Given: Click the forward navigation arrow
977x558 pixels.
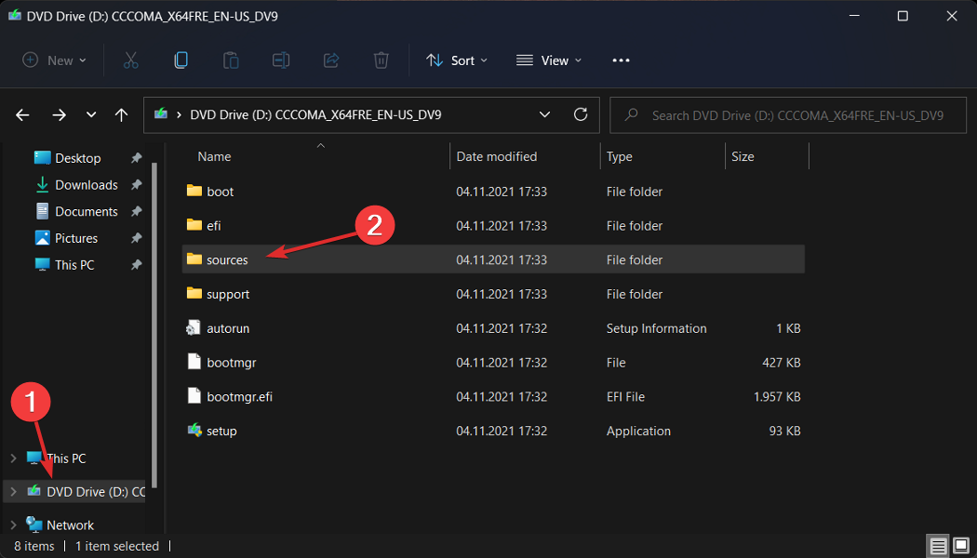Looking at the screenshot, I should click(x=58, y=114).
